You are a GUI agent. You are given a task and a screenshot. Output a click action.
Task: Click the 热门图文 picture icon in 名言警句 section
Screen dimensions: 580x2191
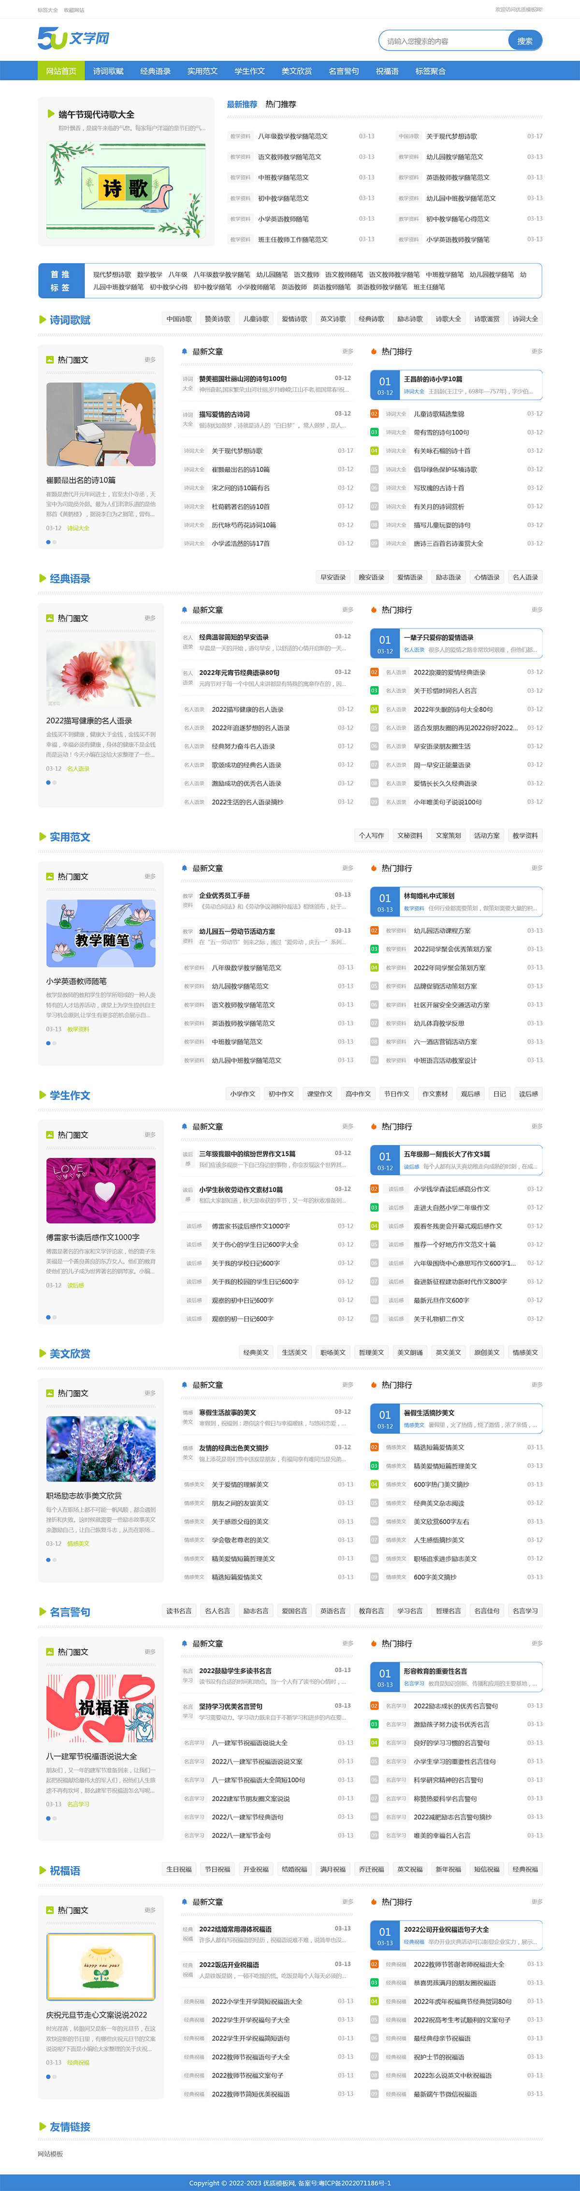(x=50, y=1652)
